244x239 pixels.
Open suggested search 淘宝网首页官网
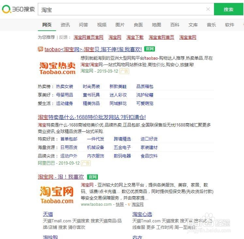[x=88, y=37]
